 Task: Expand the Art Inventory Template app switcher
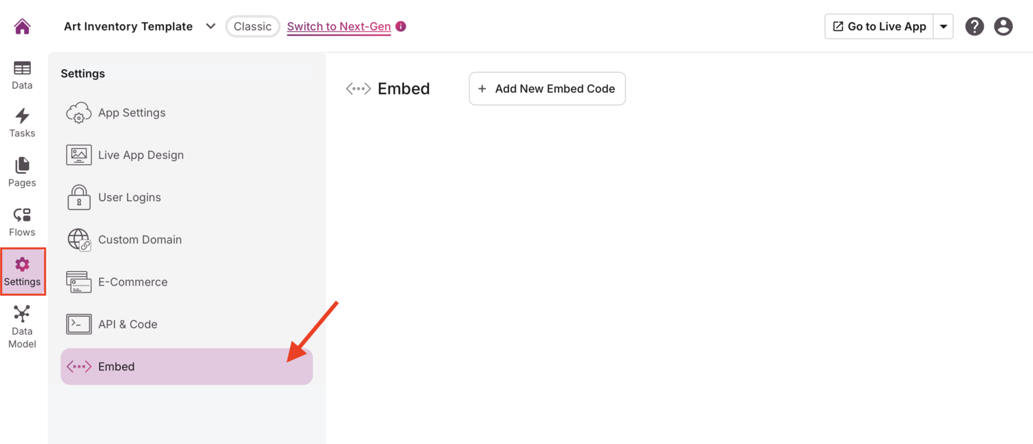click(x=211, y=25)
